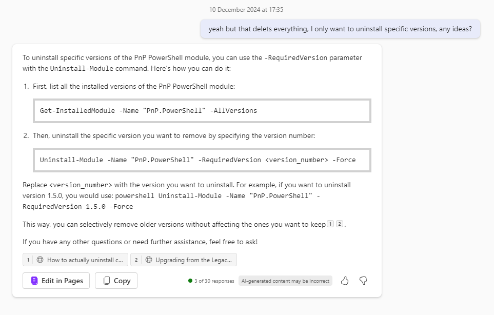Click the "3 of 30 responses" indicator

click(x=214, y=281)
